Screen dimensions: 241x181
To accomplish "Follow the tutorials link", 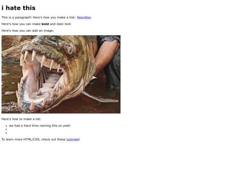I will tap(73, 139).
